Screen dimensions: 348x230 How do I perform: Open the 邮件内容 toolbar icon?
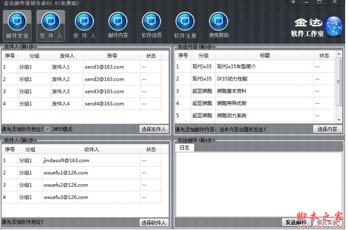pos(118,25)
